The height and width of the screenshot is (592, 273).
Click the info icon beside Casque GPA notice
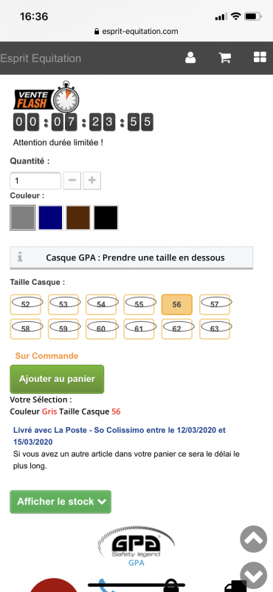(20, 258)
